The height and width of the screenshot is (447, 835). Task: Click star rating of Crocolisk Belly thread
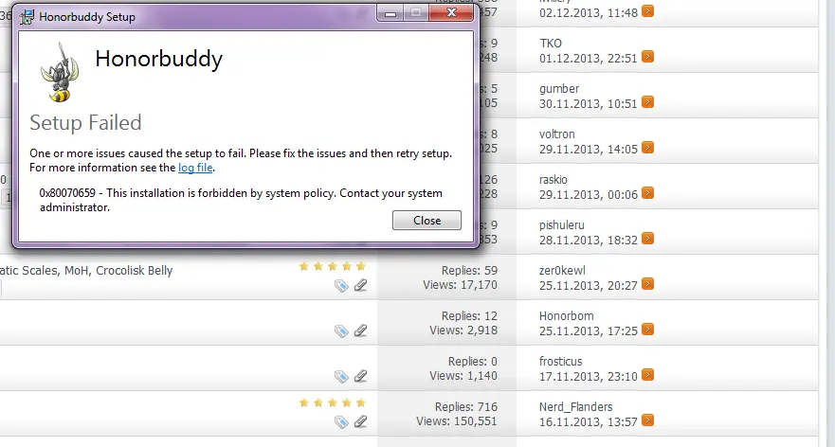coord(333,266)
